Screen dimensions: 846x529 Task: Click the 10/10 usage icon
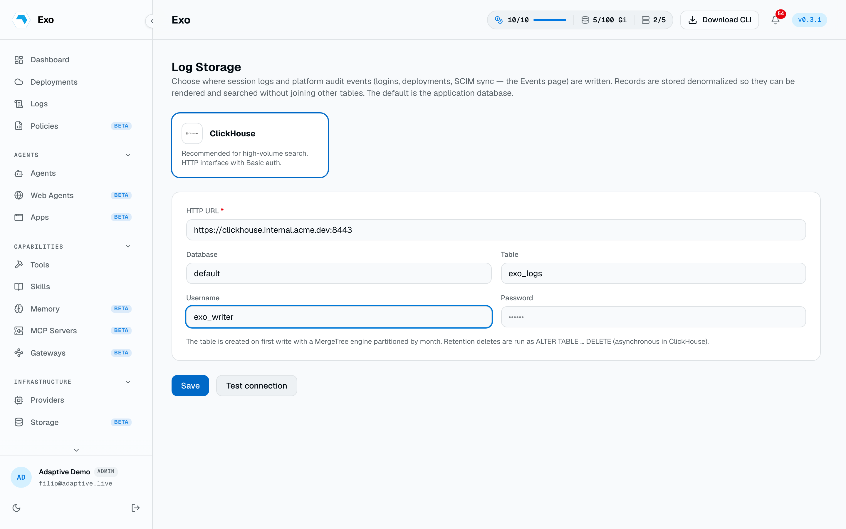point(499,20)
